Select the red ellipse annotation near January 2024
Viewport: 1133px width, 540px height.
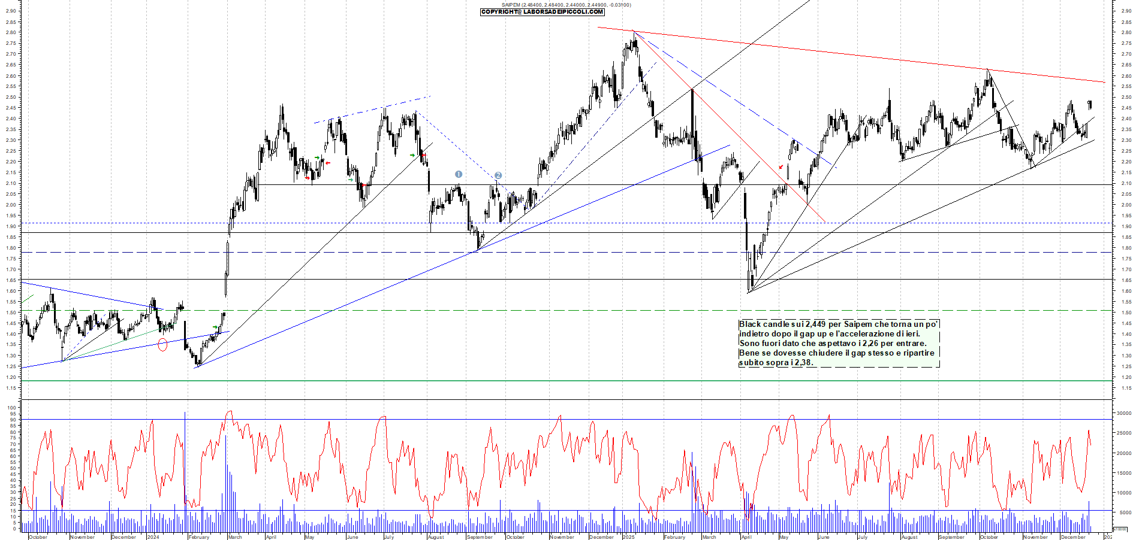[x=162, y=344]
